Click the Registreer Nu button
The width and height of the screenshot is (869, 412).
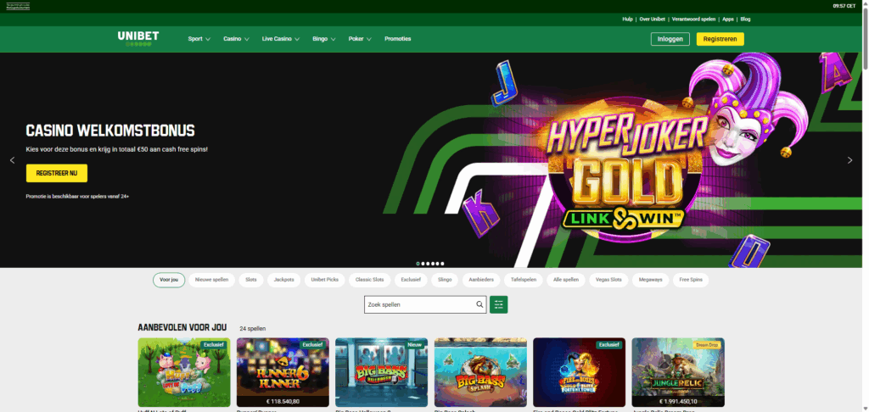57,173
